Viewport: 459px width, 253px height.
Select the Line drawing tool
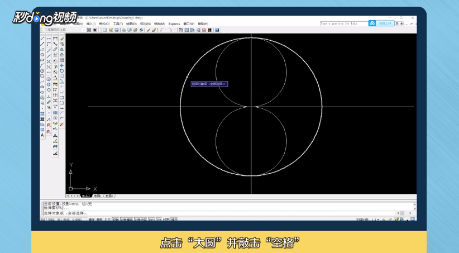[42, 39]
